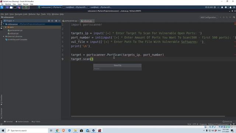236x133 pixels.
Task: Click the horizontal scrollbar in editor
Action: click(x=148, y=116)
